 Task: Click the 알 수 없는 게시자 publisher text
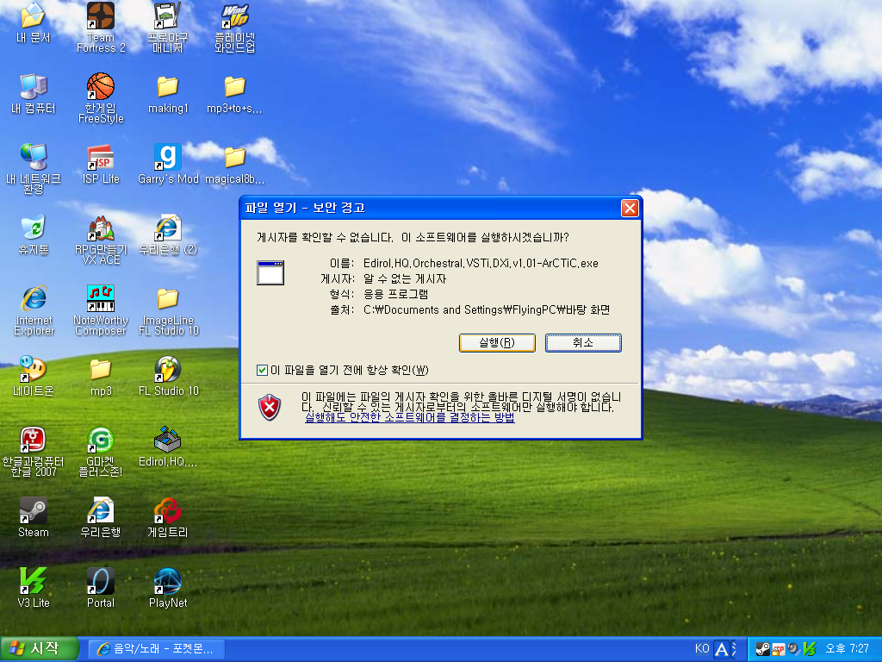point(405,278)
